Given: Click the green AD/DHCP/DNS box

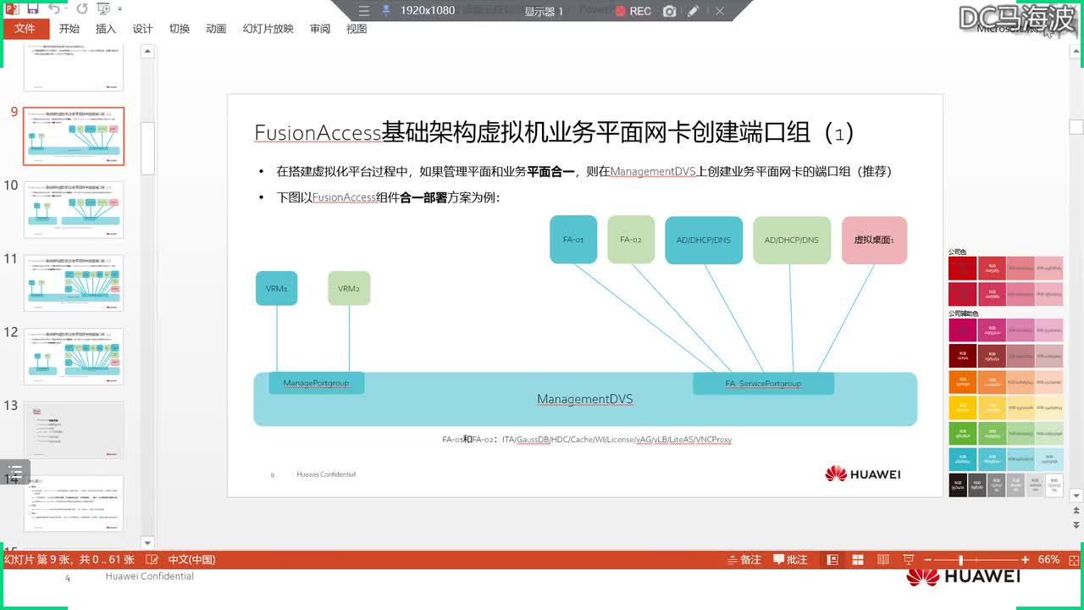Looking at the screenshot, I should (x=792, y=240).
